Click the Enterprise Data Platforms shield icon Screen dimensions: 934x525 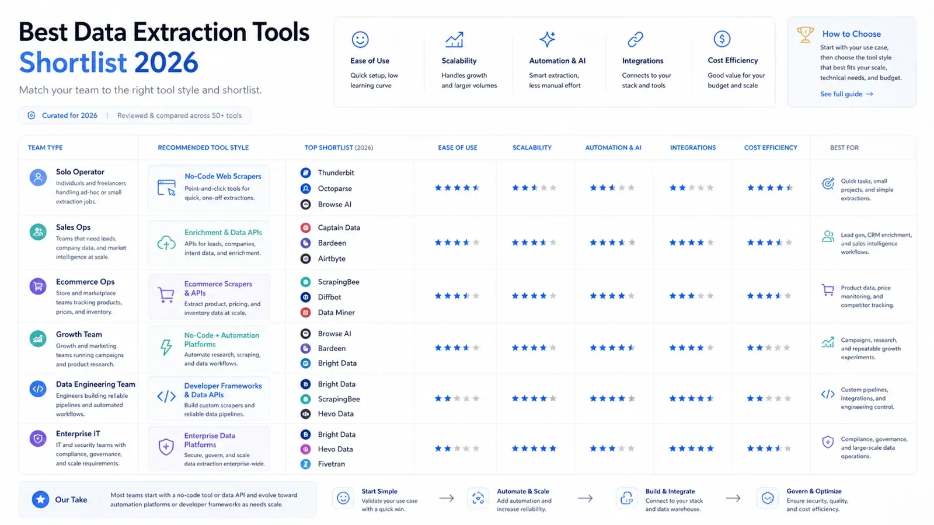(x=166, y=447)
